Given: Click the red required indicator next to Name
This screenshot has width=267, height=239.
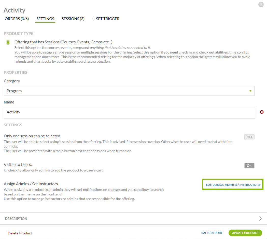Looking at the screenshot, I should pyautogui.click(x=262, y=112).
